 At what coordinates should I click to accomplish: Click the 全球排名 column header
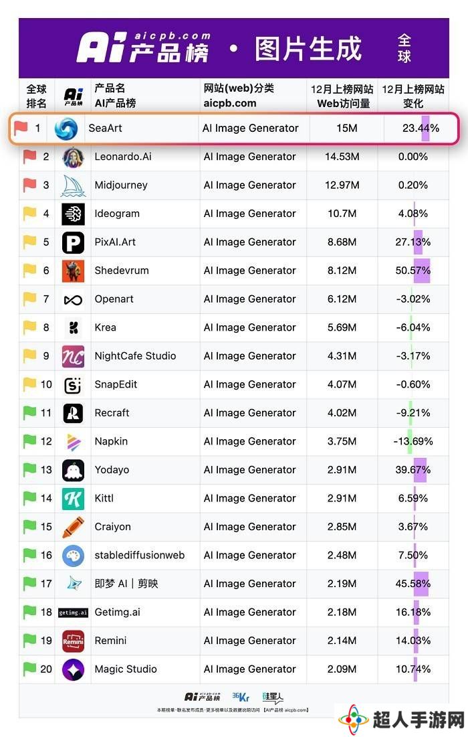(x=36, y=96)
